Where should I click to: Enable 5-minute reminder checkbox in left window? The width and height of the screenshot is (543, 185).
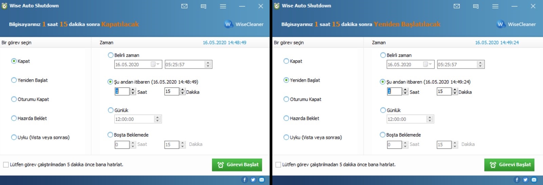[x=6, y=164]
